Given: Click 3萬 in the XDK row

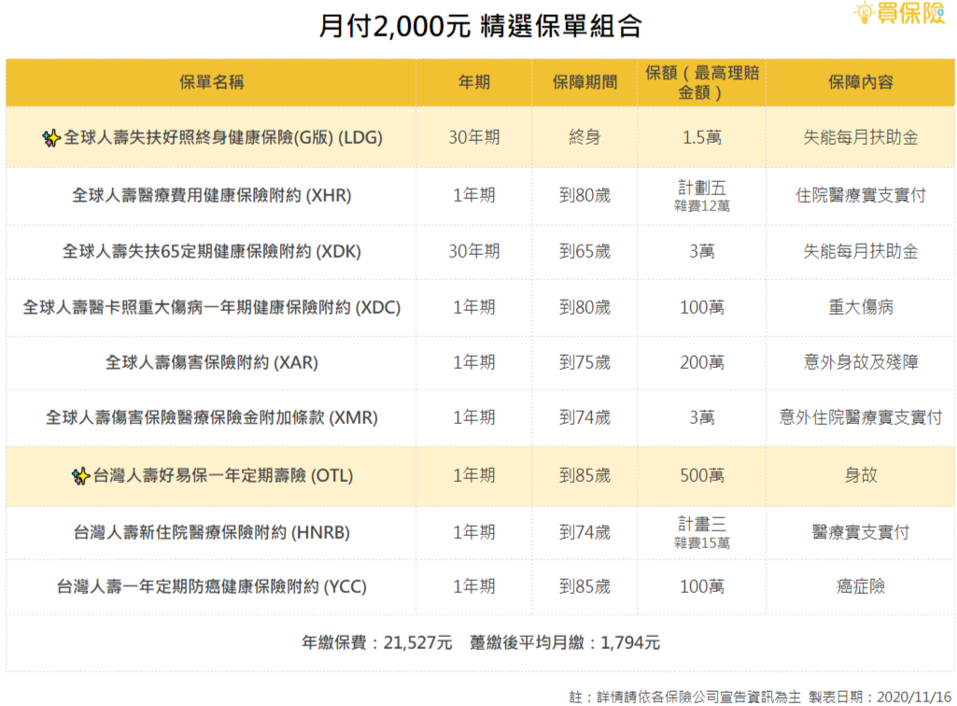Looking at the screenshot, I should 702,251.
